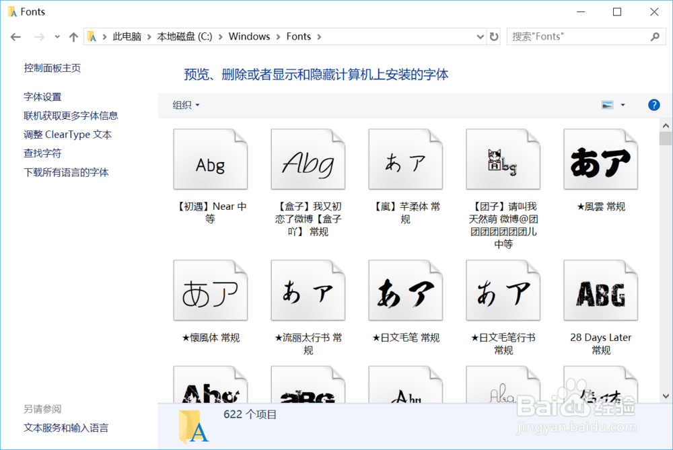This screenshot has width=673, height=450.
Task: Click the ★懐風体 常规 label text
Action: point(210,338)
